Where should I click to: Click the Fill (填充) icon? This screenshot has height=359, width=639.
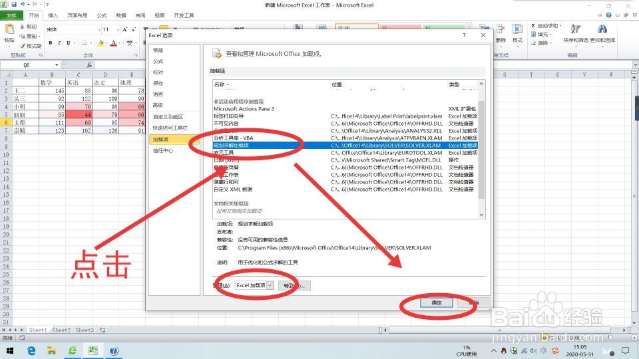[533, 35]
